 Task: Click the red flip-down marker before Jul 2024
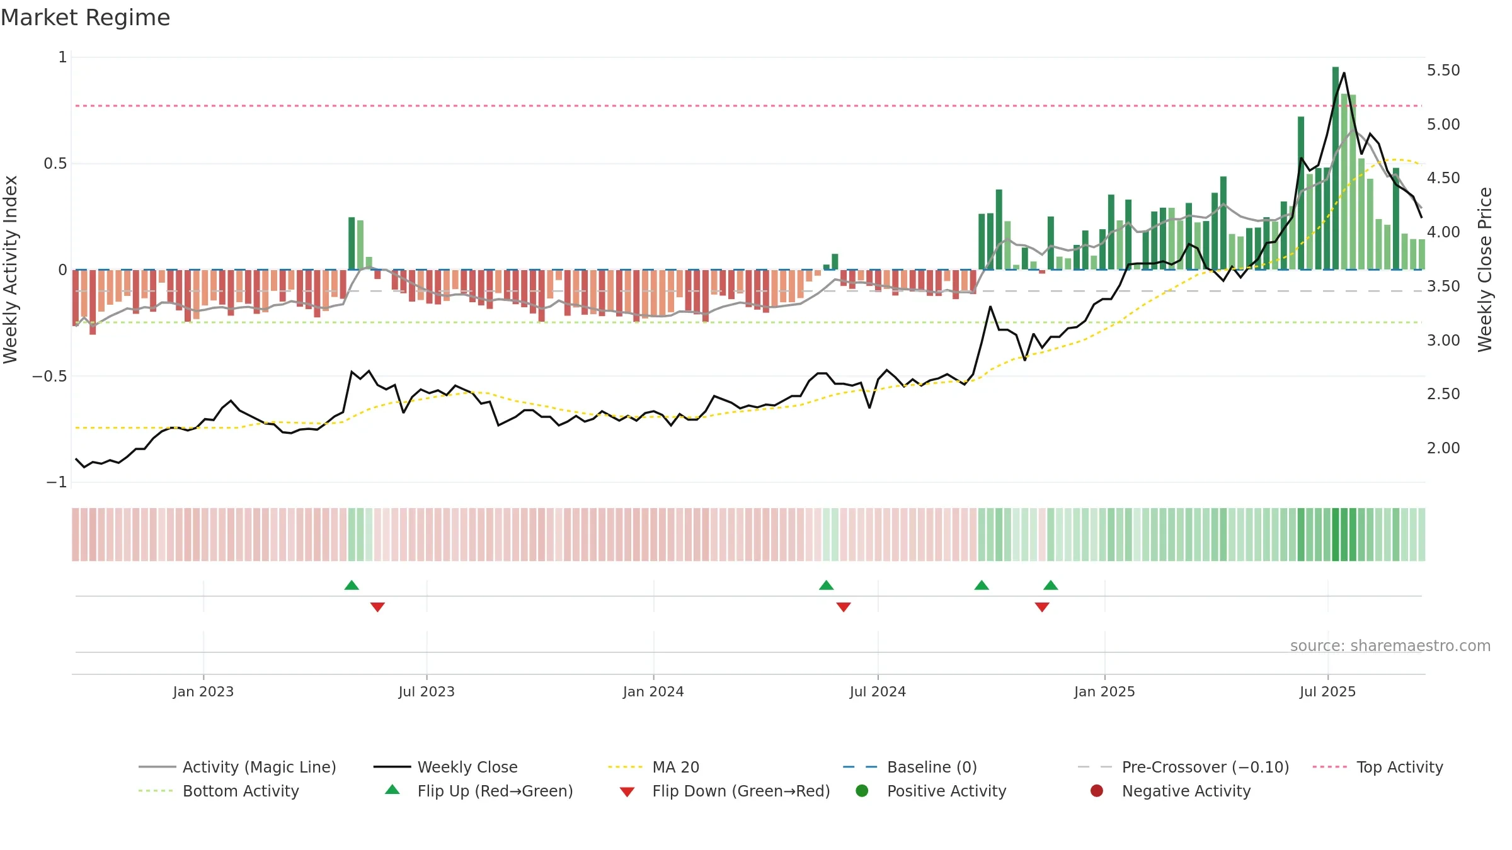pos(844,607)
